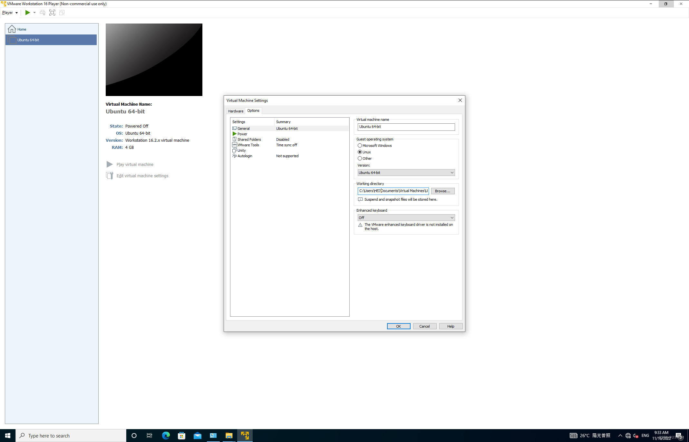Click the Virtual machine name field

click(406, 127)
